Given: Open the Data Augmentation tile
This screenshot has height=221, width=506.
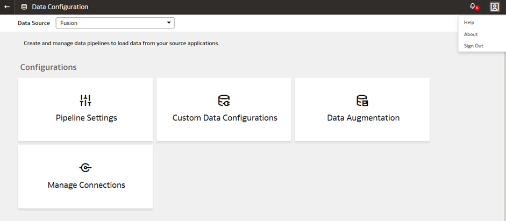Looking at the screenshot, I should coord(362,109).
